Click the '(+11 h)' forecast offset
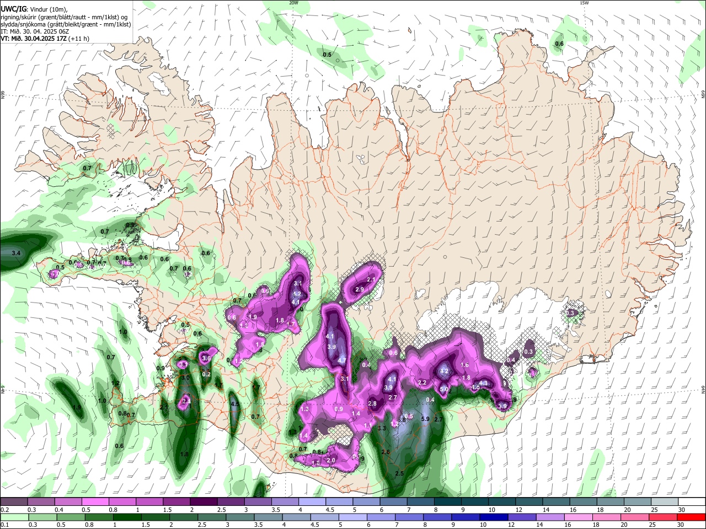Viewport: 706px width, 529px height. [79, 39]
